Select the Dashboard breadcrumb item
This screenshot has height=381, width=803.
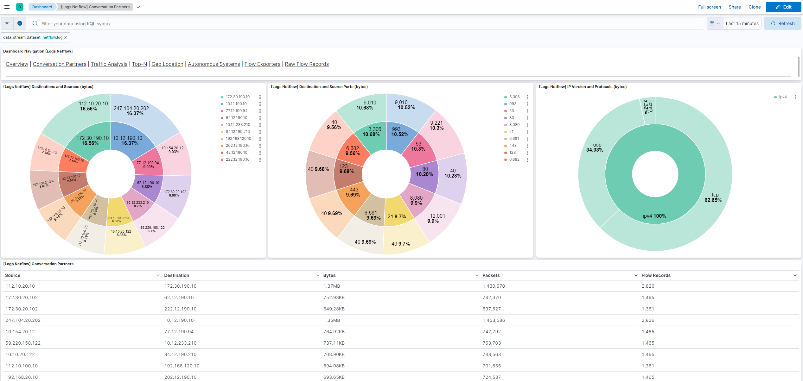point(41,7)
